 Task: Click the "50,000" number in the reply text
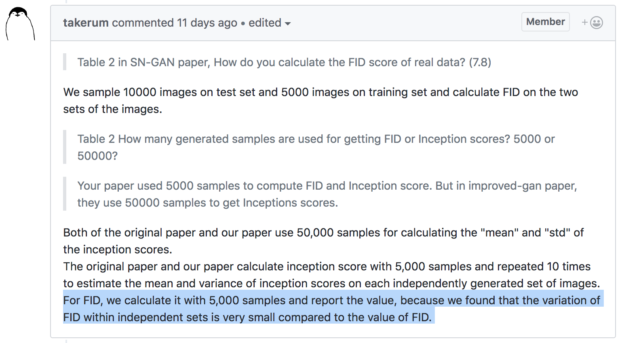pyautogui.click(x=315, y=233)
